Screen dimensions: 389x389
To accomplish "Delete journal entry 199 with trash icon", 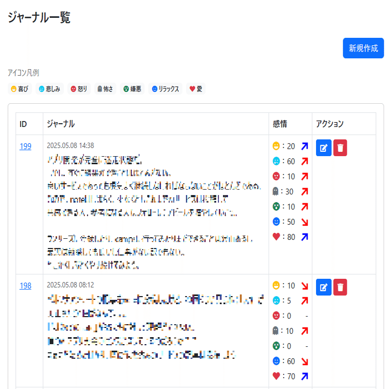I will (340, 148).
